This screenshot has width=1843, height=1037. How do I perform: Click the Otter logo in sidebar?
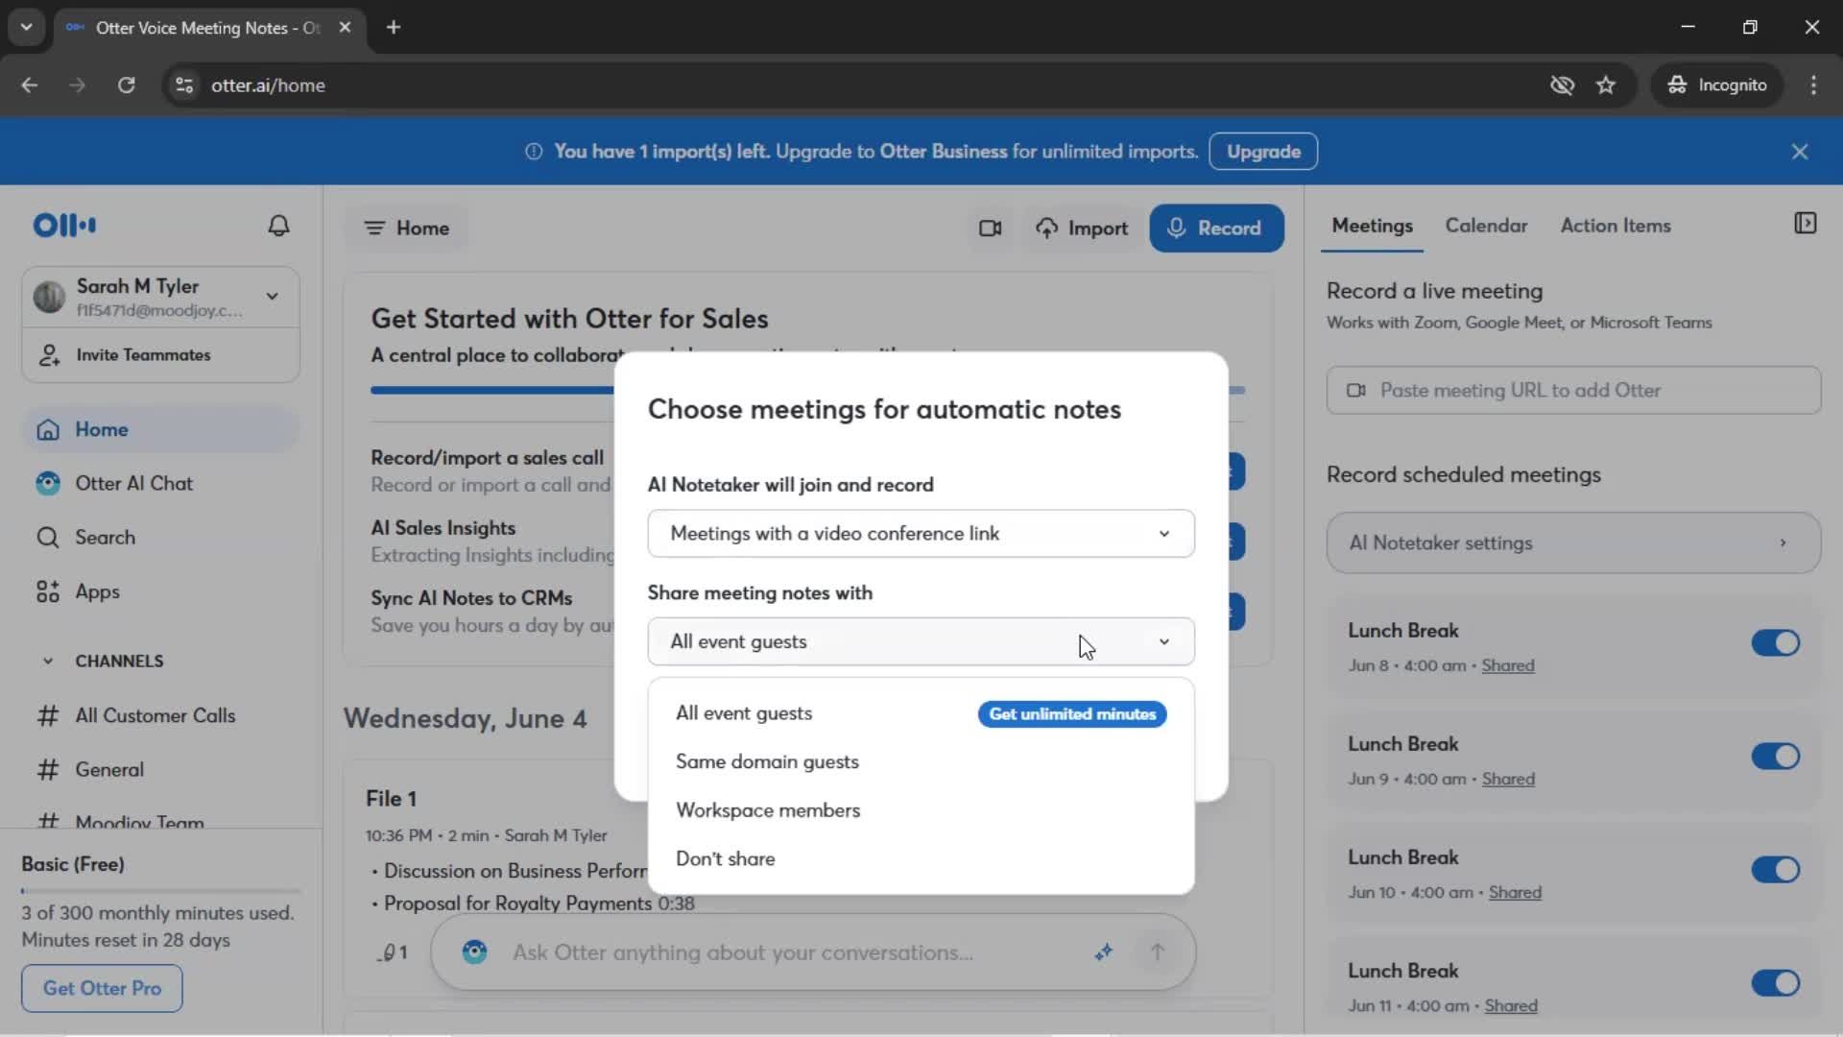(x=64, y=226)
